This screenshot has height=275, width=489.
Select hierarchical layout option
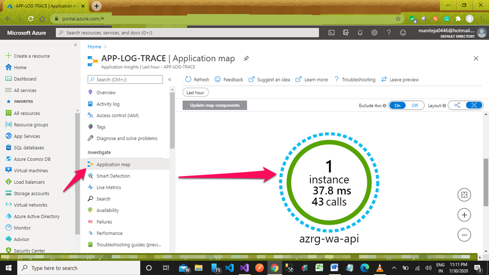pyautogui.click(x=457, y=105)
